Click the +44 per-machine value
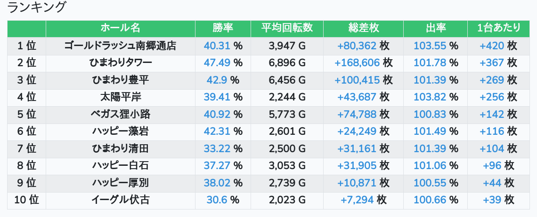 coord(492,183)
